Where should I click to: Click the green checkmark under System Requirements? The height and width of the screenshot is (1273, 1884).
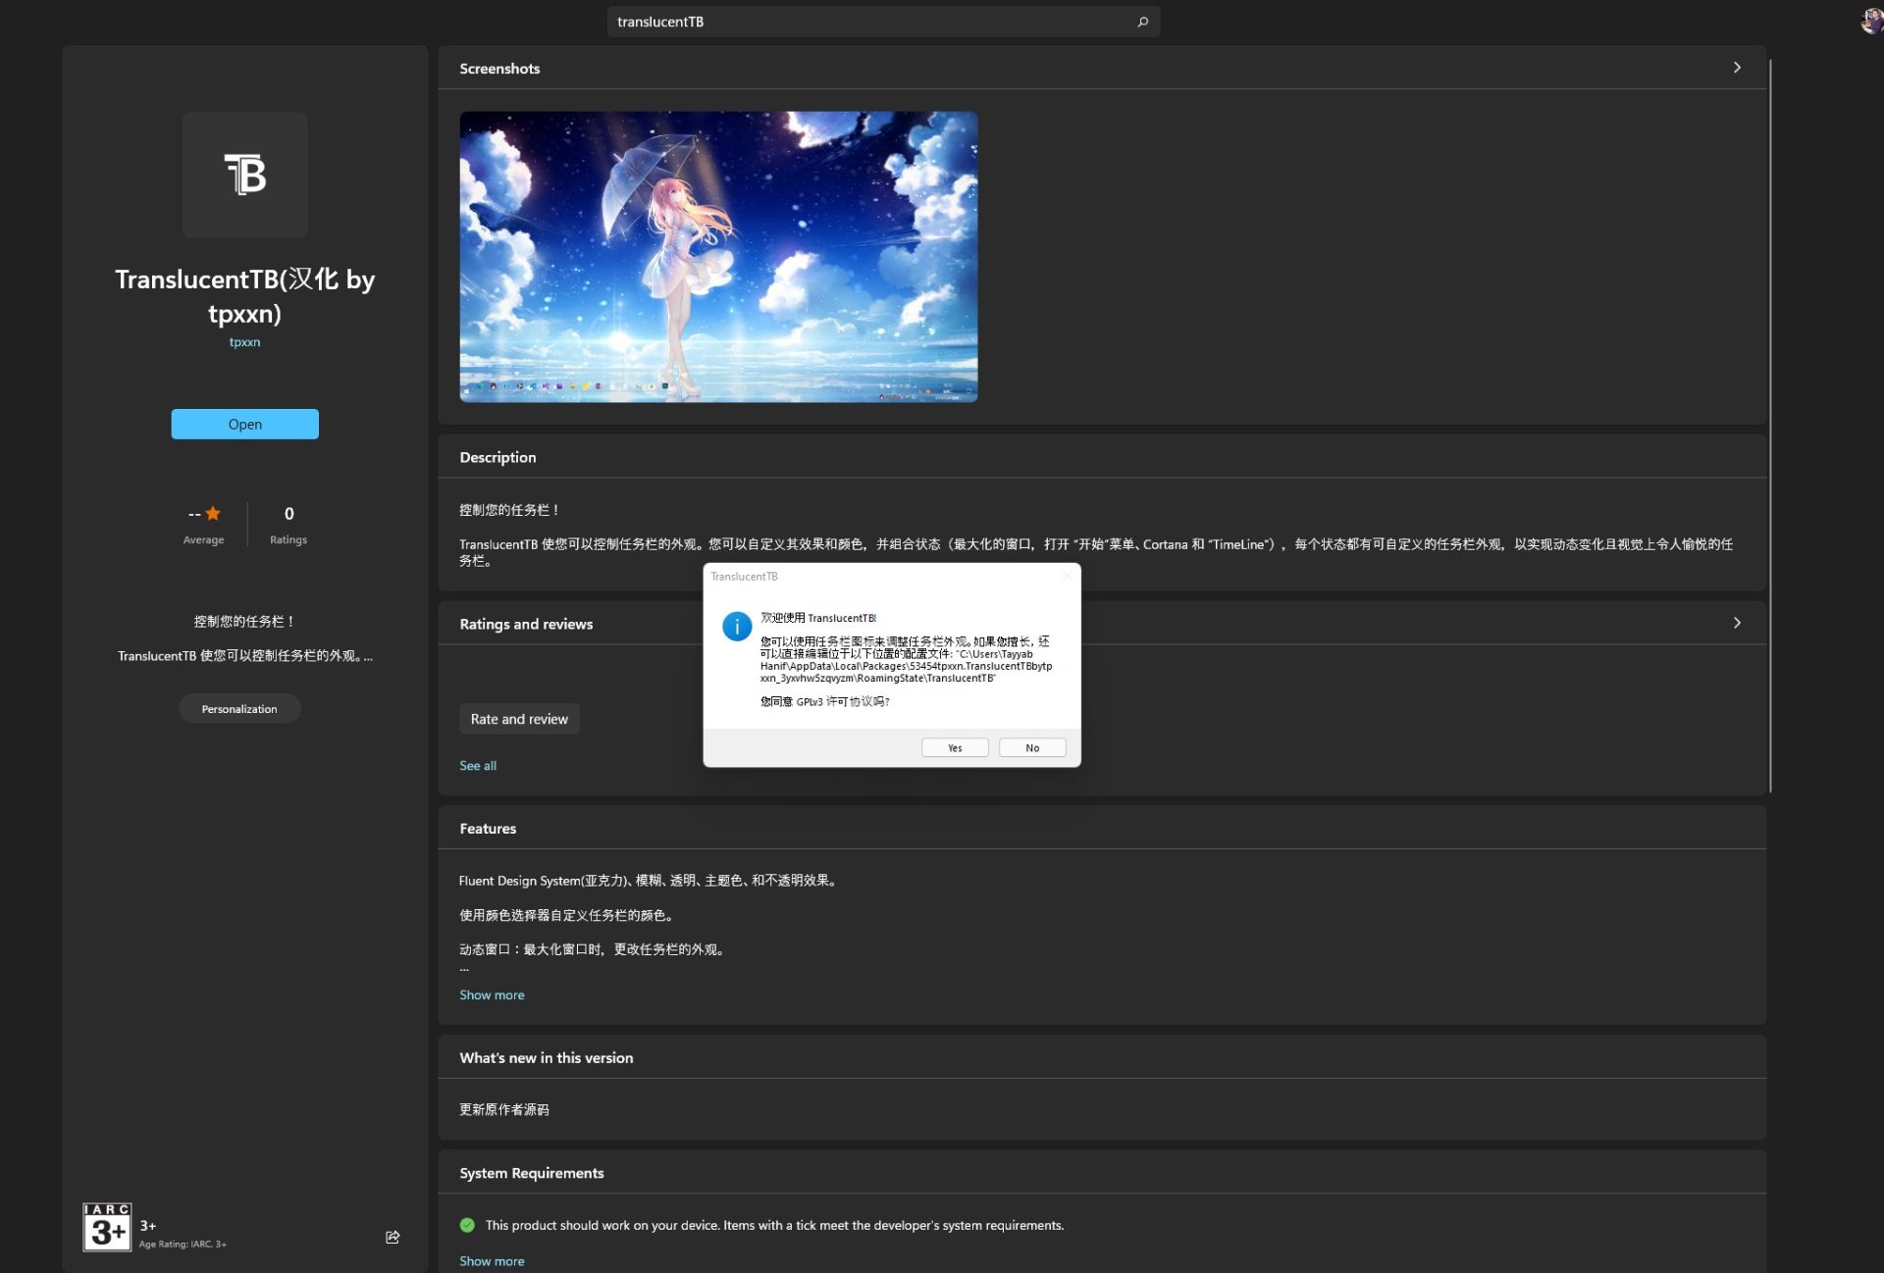(468, 1224)
